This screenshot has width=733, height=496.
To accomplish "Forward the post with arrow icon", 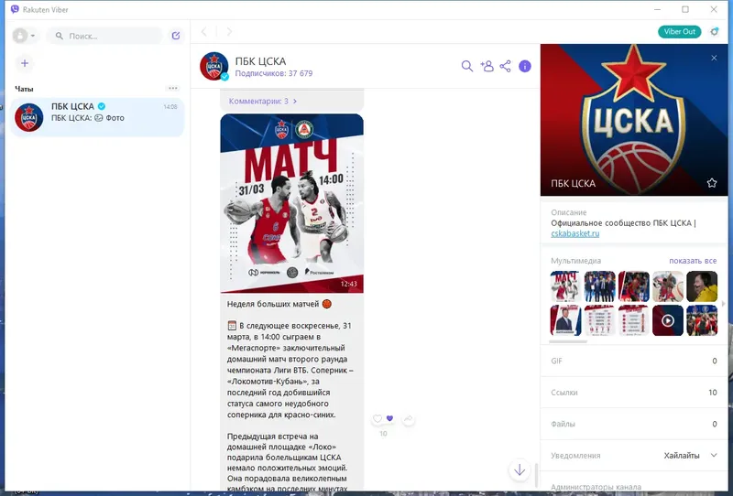I will [x=408, y=418].
